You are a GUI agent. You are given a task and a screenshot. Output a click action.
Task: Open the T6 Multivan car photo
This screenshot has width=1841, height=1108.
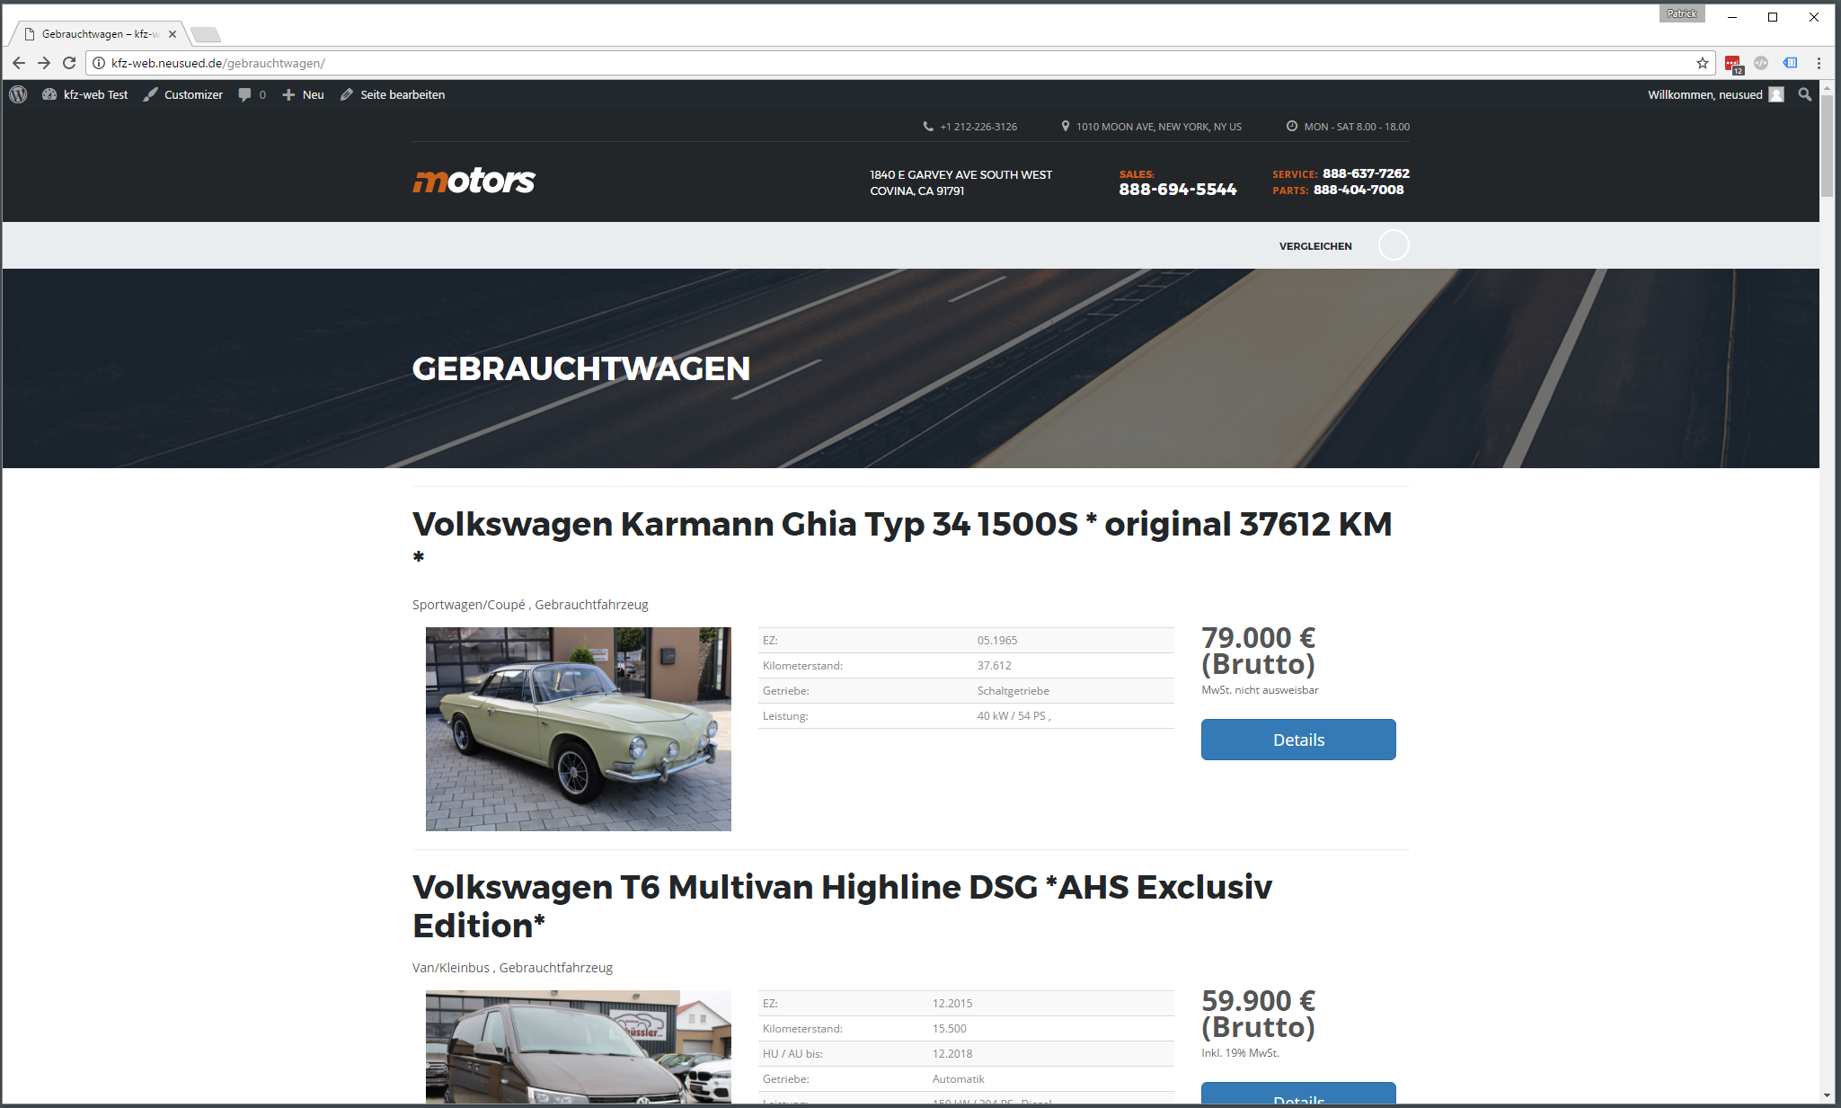(579, 1047)
